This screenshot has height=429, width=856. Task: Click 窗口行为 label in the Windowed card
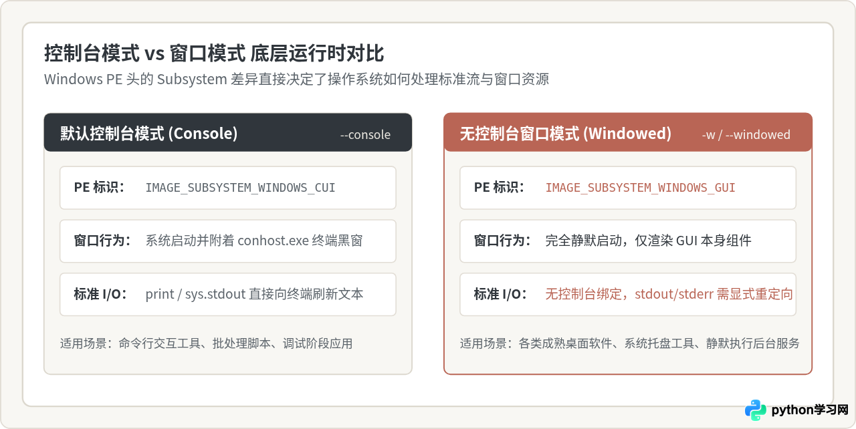[502, 241]
